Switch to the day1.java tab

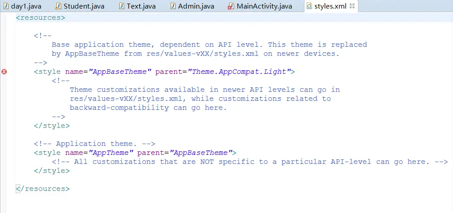pyautogui.click(x=23, y=6)
